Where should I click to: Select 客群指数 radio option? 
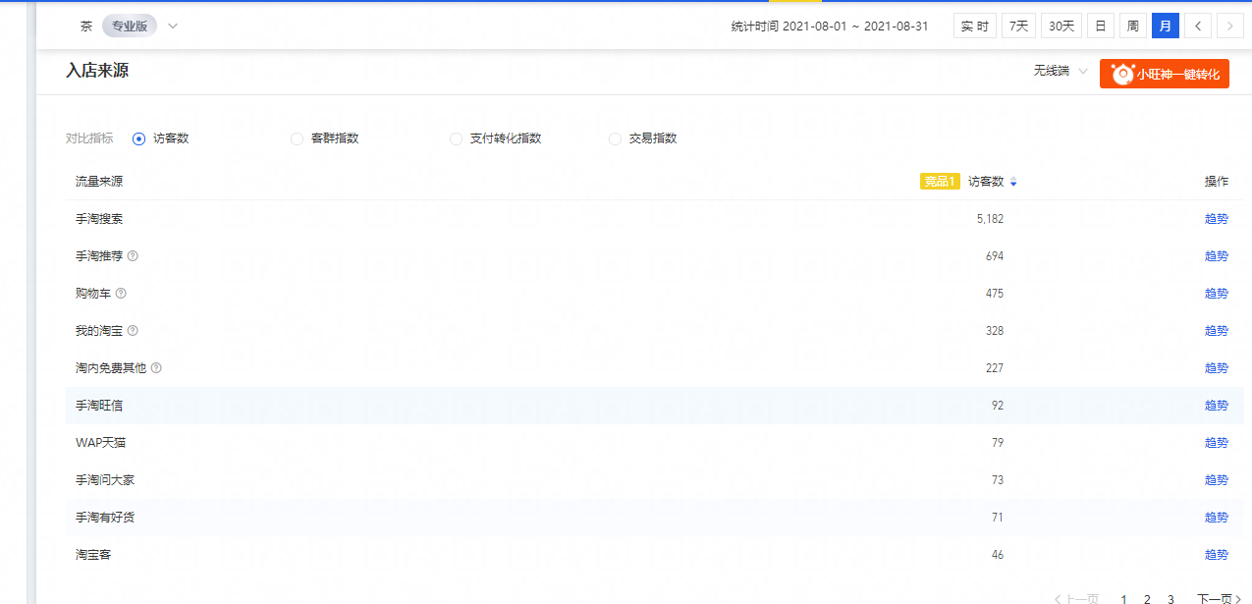(298, 138)
